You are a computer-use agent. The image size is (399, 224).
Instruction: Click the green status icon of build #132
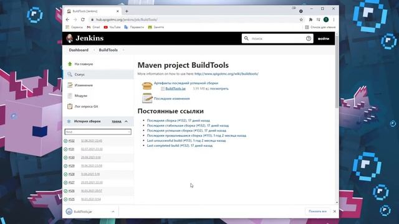[65, 141]
